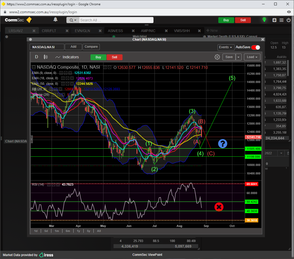
Task: Click the Sell button in header
Action: point(243,20)
